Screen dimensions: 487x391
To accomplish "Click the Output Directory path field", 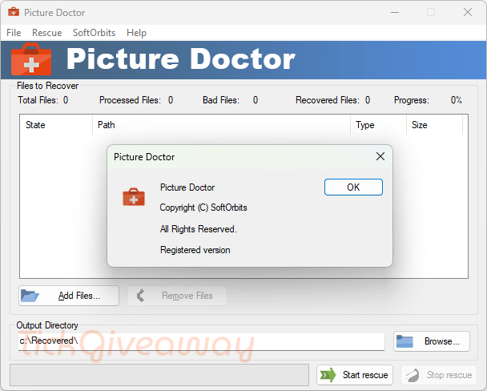I will (201, 341).
